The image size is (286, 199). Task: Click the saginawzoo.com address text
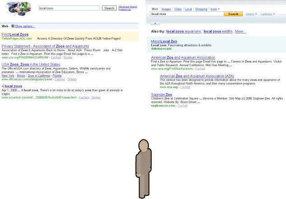click(x=163, y=105)
